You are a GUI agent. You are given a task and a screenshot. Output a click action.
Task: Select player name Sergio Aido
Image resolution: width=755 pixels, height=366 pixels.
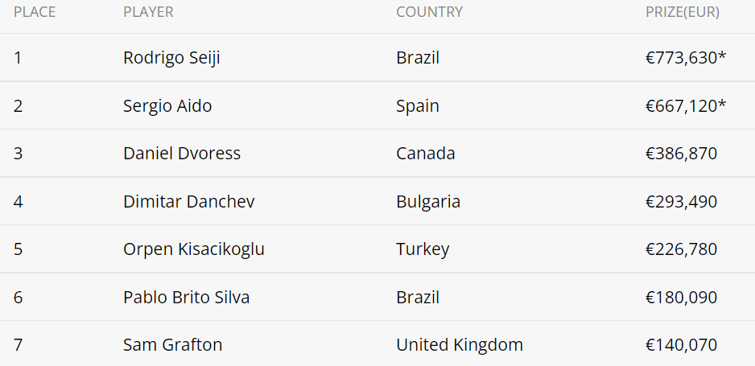(x=167, y=105)
